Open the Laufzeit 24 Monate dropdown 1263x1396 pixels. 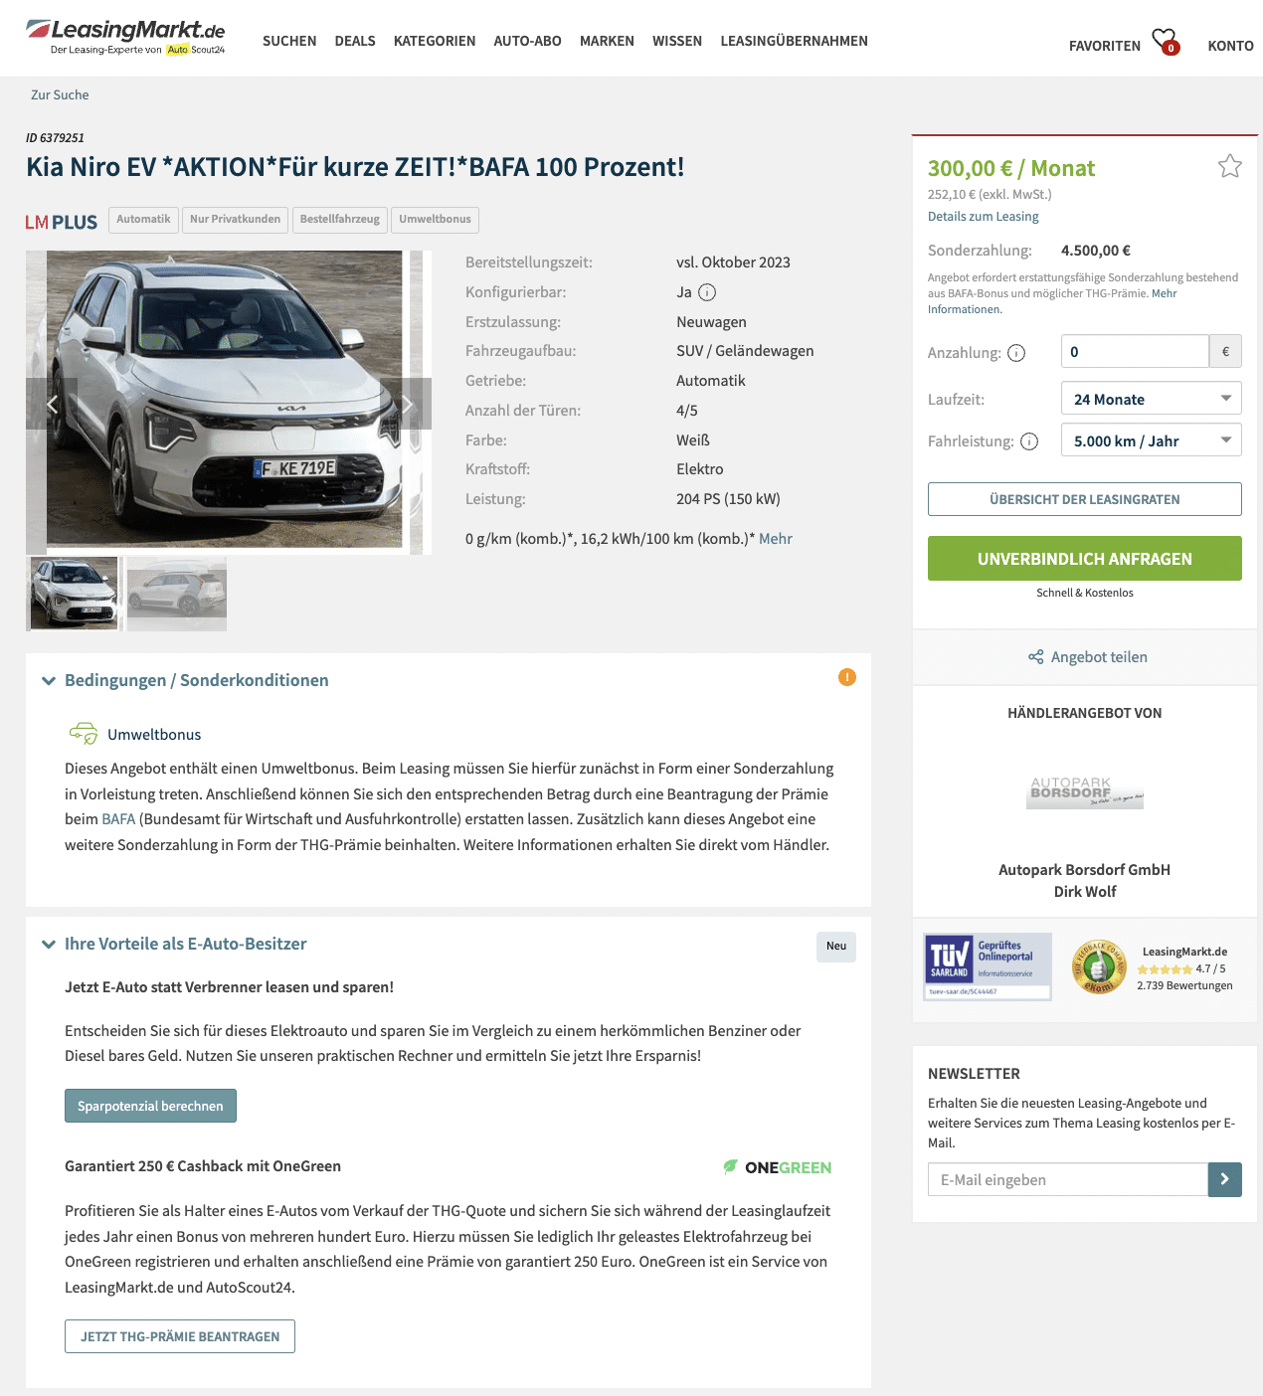click(1152, 399)
